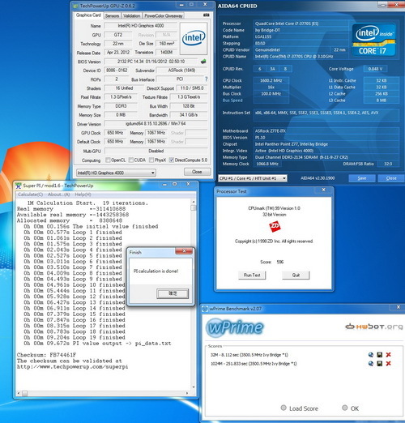Close the Processor Test window

coord(323,190)
